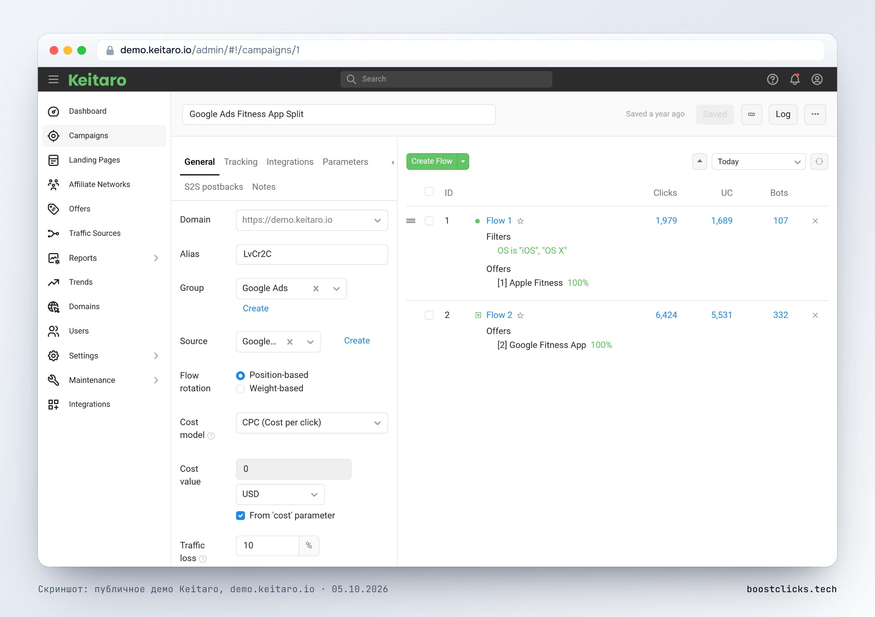Open the Flow 1 link
This screenshot has height=617, width=875.
pos(498,221)
